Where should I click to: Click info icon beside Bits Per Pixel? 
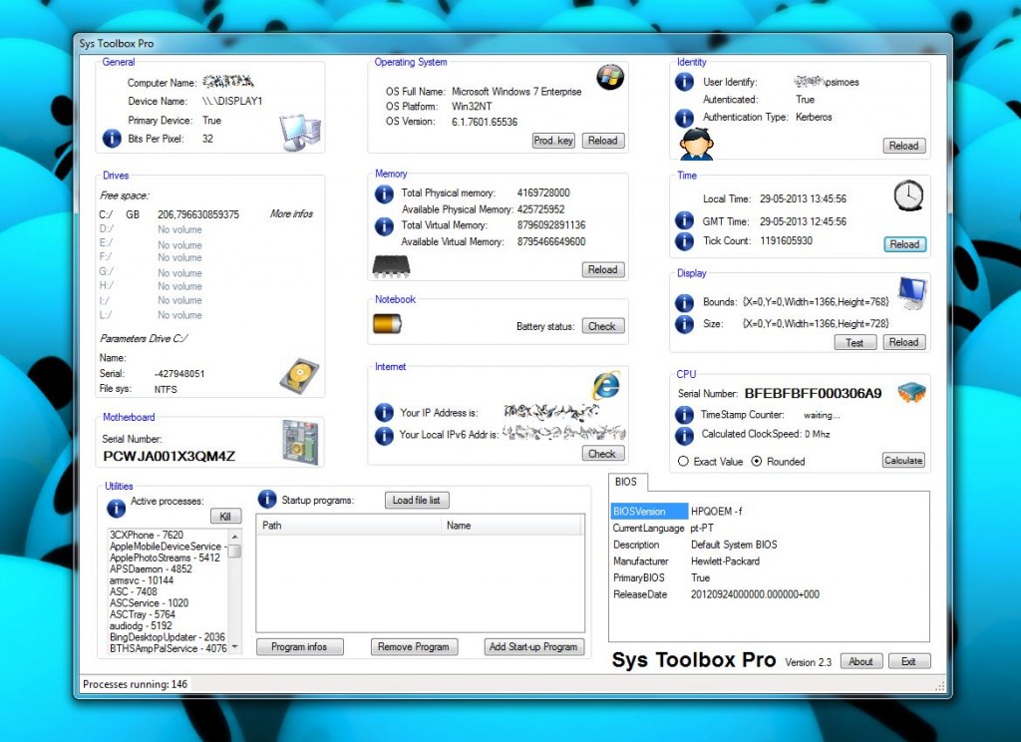coord(112,138)
